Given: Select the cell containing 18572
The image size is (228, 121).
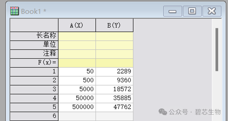Looking at the screenshot, I should (x=115, y=90).
